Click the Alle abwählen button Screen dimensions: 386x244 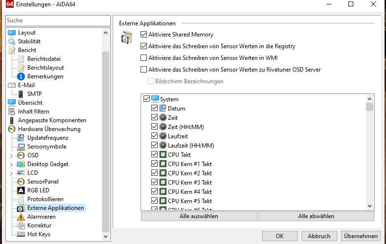[316, 216]
